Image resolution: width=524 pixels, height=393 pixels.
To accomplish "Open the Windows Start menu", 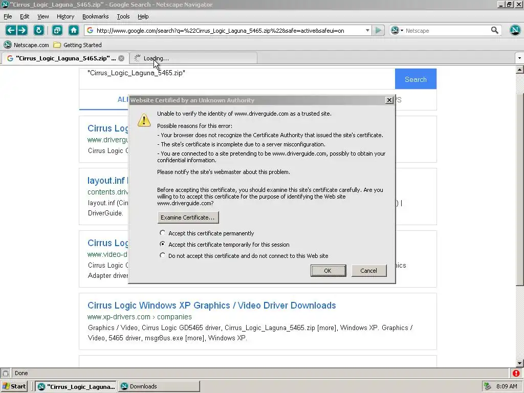I will point(14,386).
